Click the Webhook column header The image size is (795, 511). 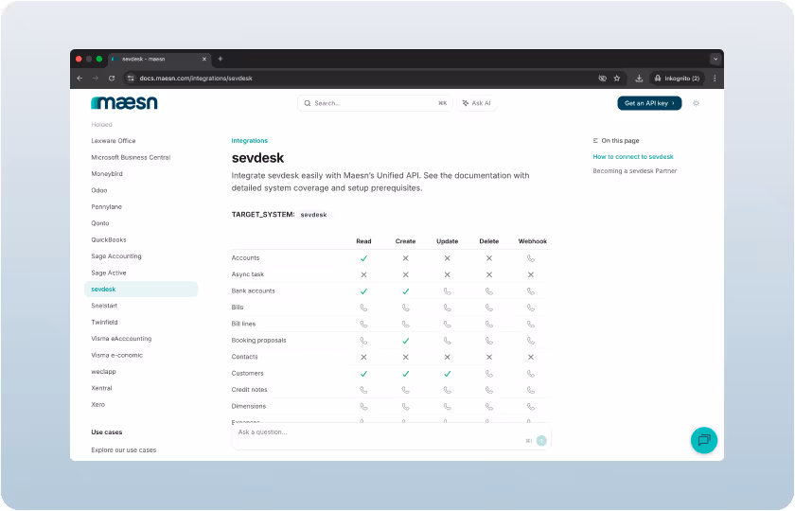point(532,241)
